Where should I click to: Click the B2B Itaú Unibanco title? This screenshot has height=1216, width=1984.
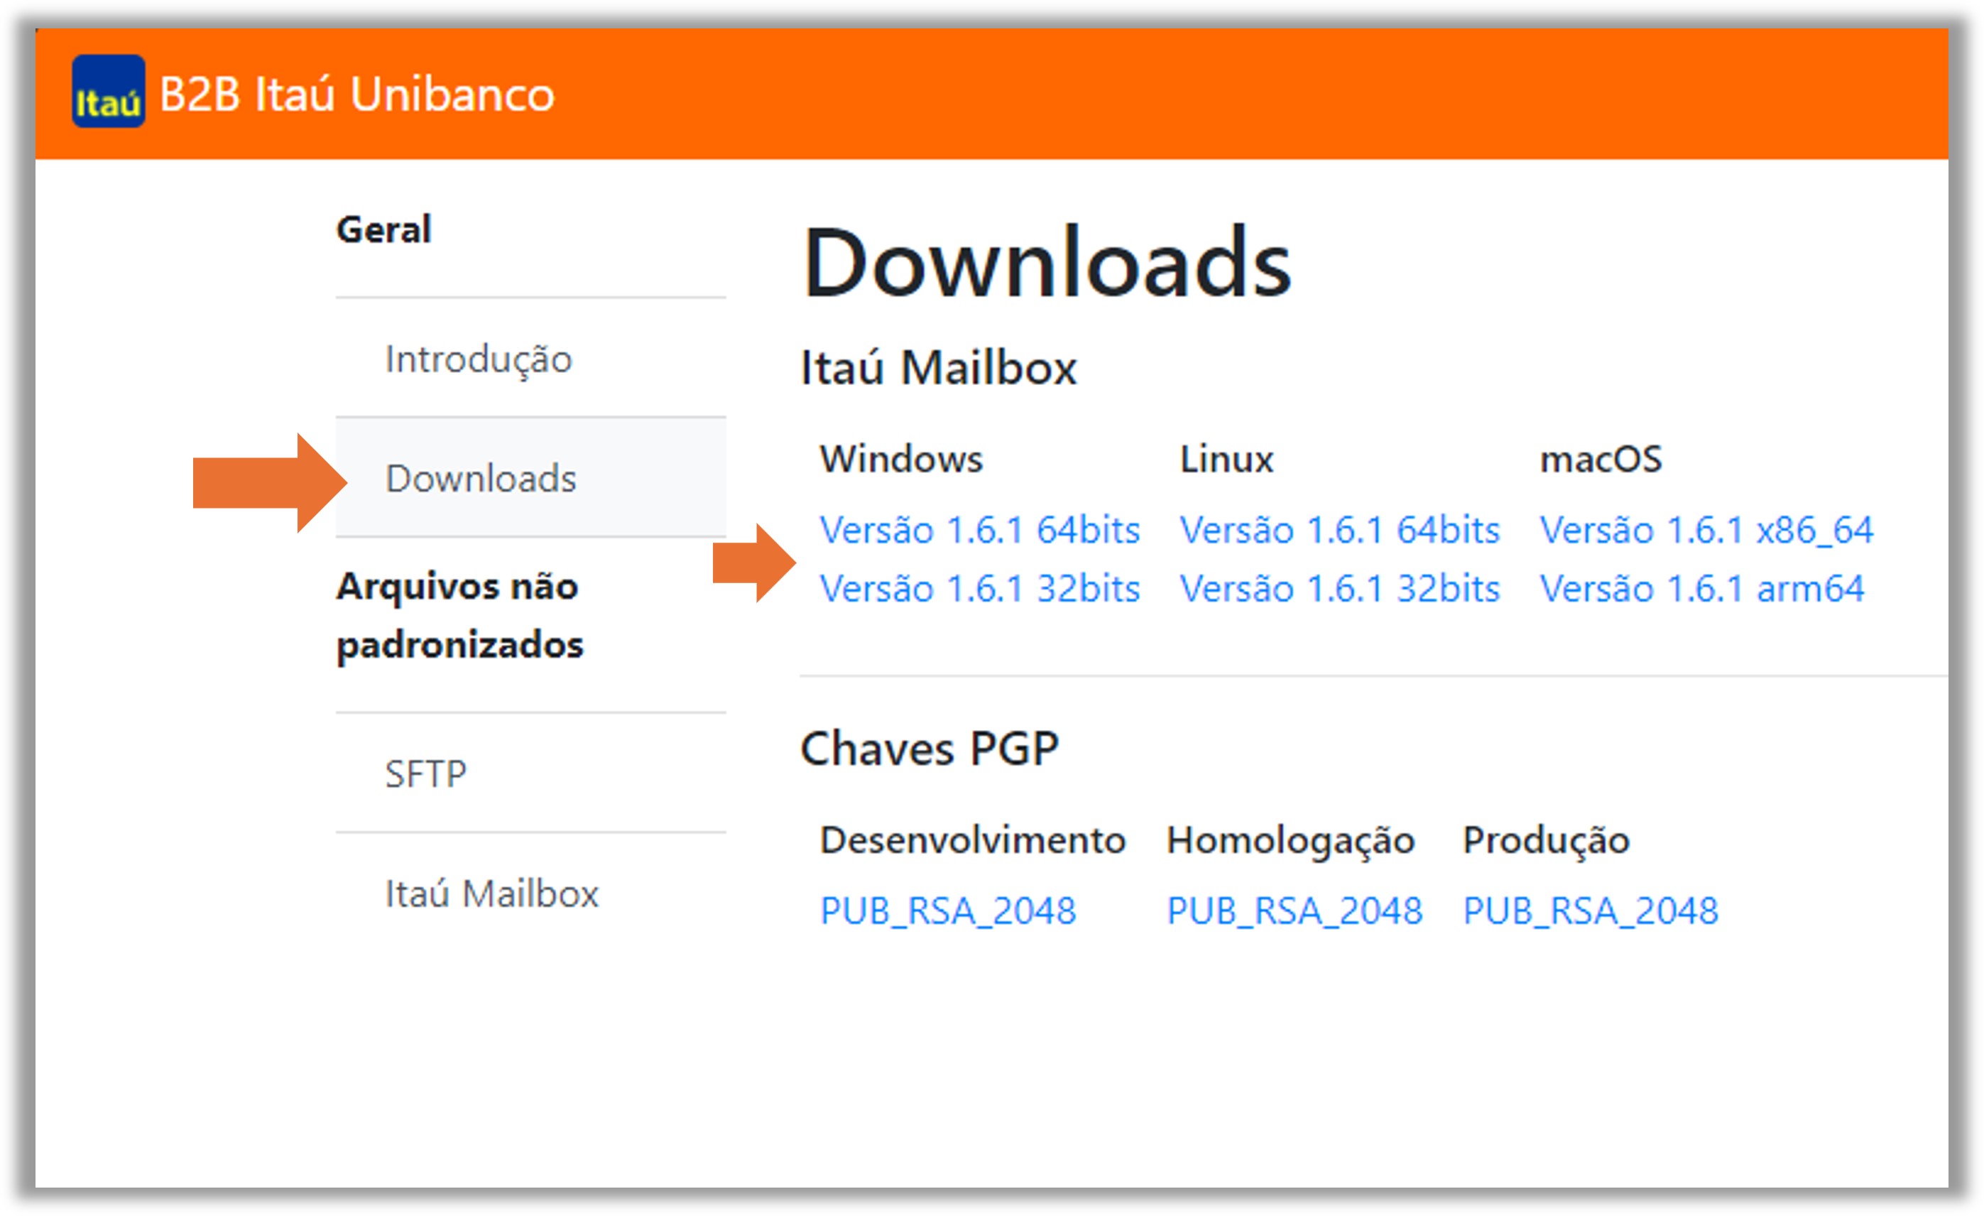coord(356,94)
